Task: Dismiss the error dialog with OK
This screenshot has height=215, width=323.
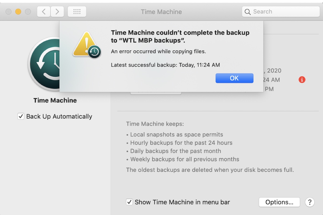Action: [234, 78]
